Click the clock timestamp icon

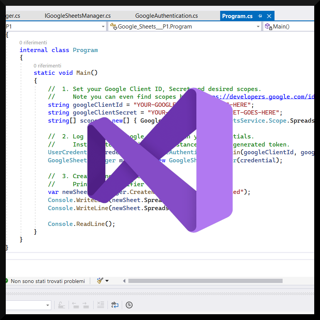tap(129, 305)
